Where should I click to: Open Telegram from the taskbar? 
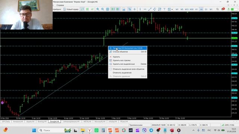[x=151, y=130]
